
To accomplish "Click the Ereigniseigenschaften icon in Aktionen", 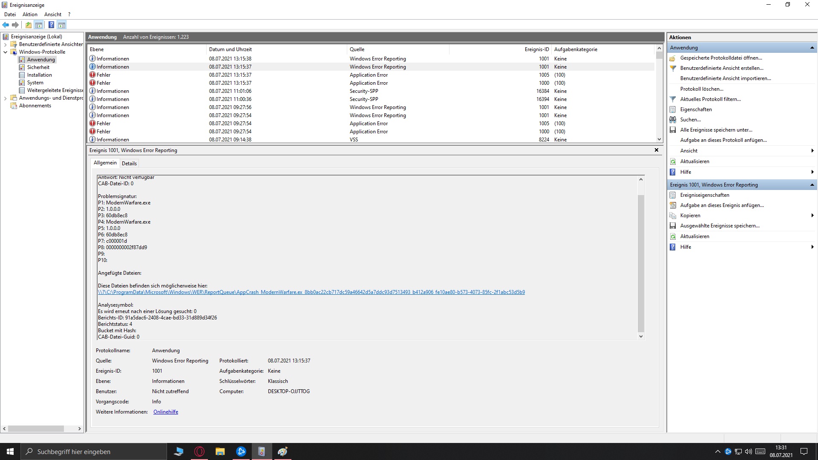I will pyautogui.click(x=673, y=195).
